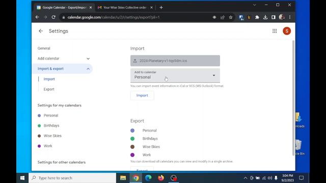This screenshot has height=183, width=326.
Task: Click the brown Wise Skies export dot
Action: 132,147
